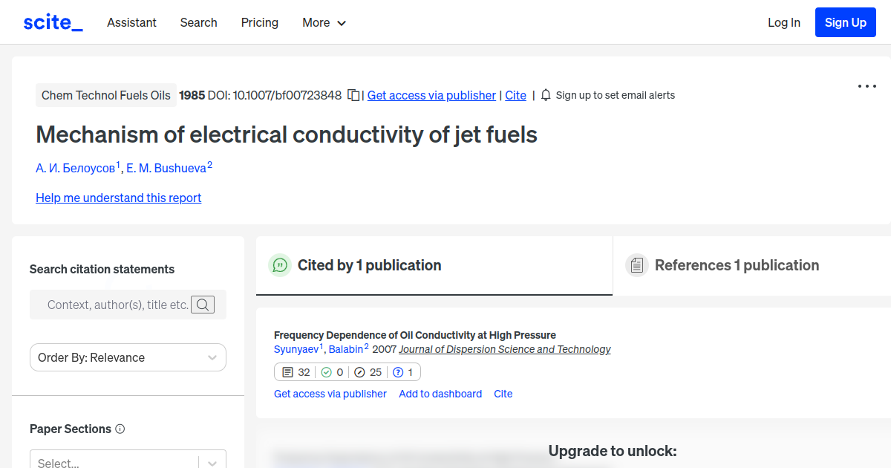Expand the More menu in the navbar
The image size is (891, 468).
[x=324, y=22]
